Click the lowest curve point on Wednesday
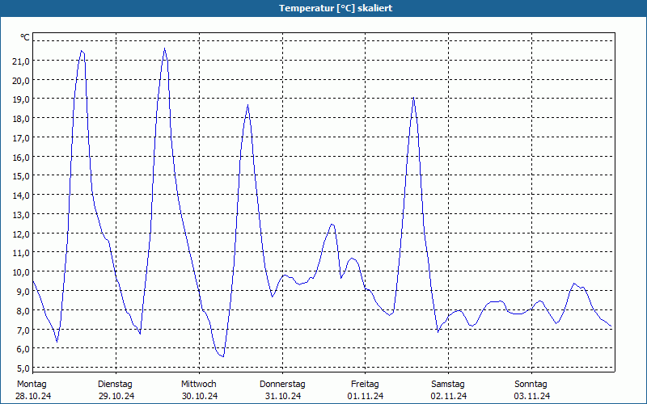Viewport: 647px width, 404px height. click(223, 356)
